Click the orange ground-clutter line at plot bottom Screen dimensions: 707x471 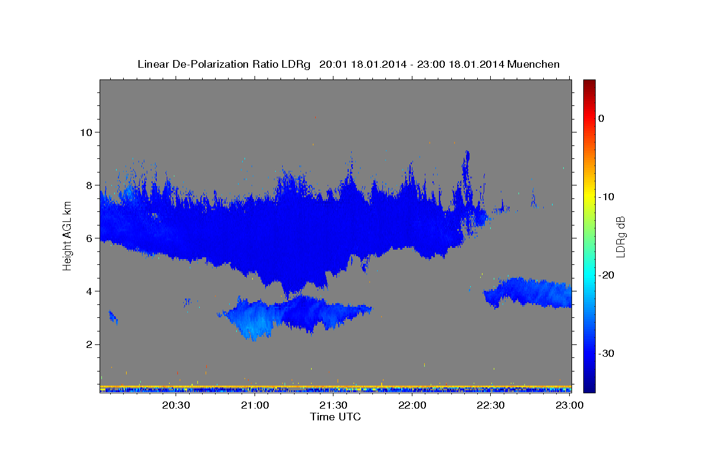335,387
